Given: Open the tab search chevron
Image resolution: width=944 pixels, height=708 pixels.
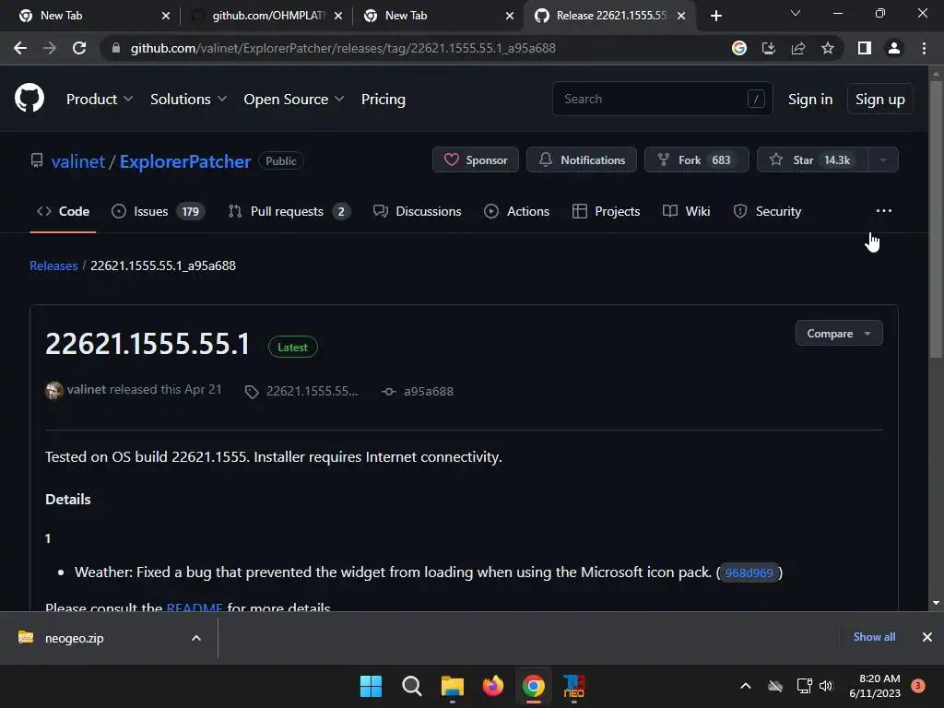Looking at the screenshot, I should pyautogui.click(x=796, y=13).
